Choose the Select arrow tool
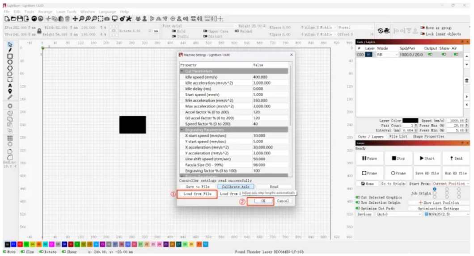The image size is (474, 256). tap(10, 44)
